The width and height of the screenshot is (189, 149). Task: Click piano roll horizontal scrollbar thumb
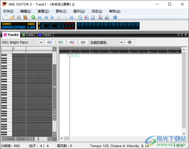coord(16,139)
